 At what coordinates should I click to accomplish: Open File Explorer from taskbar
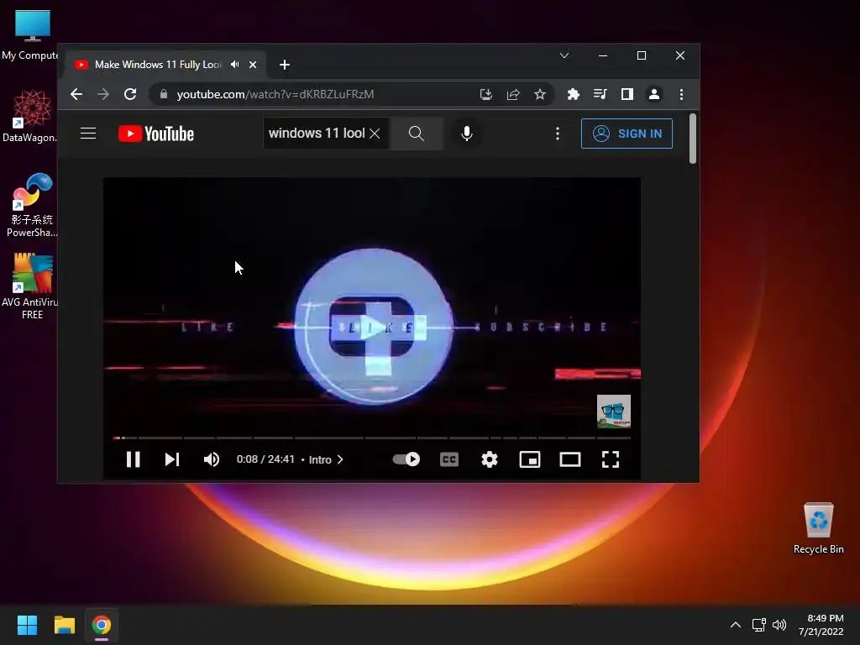64,625
